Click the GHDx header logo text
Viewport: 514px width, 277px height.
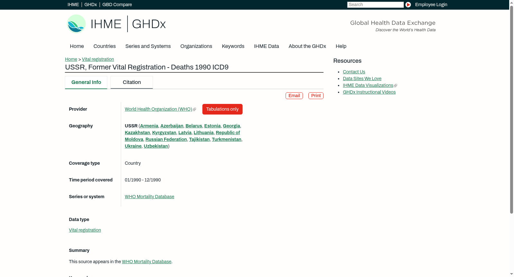pos(149,24)
